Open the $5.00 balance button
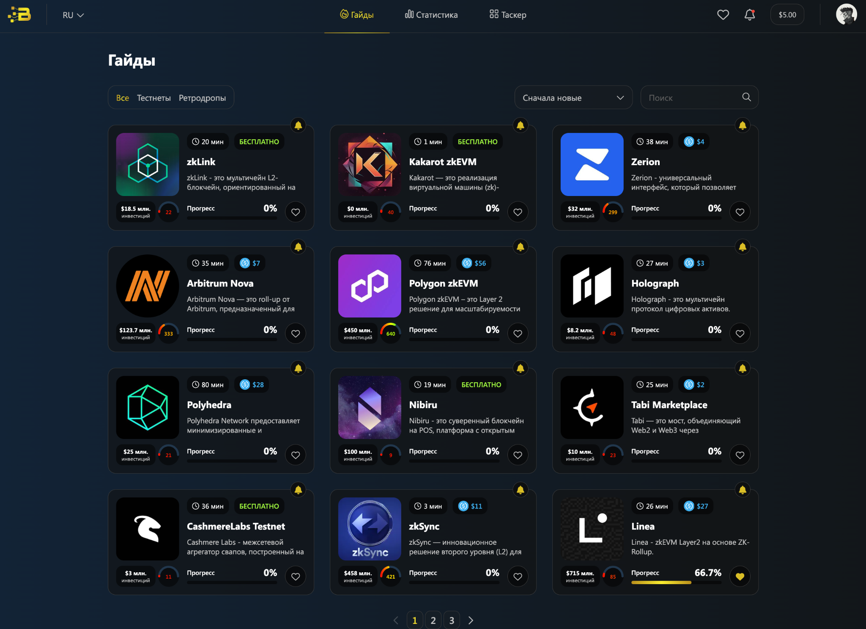The width and height of the screenshot is (866, 629). [787, 15]
